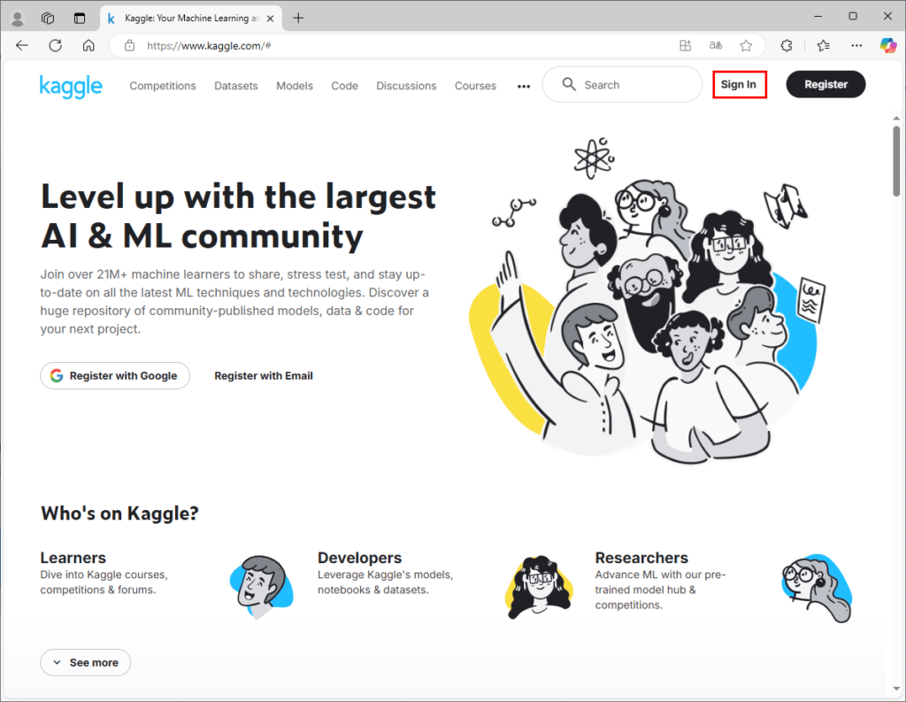The image size is (906, 702).
Task: Open the Edge settings ellipsis menu
Action: pos(856,45)
